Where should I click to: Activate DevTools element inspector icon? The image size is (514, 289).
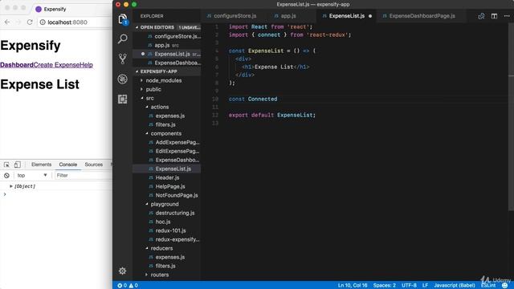click(6, 165)
